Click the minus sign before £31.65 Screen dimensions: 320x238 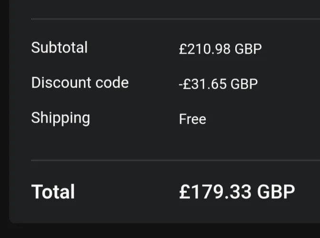(181, 85)
